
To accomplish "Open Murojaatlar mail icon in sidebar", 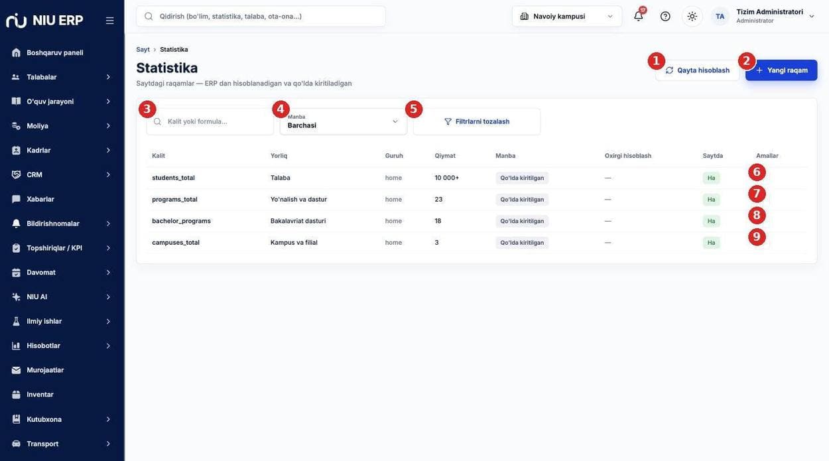I will (x=16, y=370).
